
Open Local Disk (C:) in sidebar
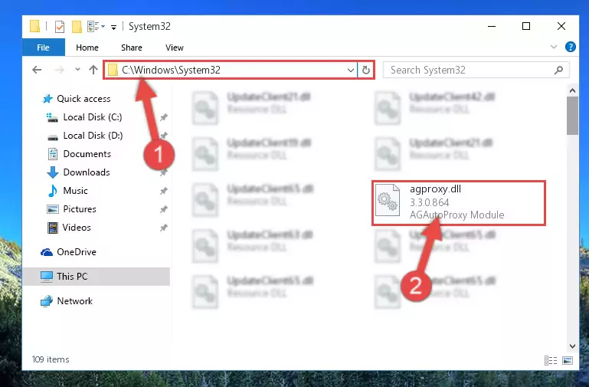pyautogui.click(x=93, y=117)
